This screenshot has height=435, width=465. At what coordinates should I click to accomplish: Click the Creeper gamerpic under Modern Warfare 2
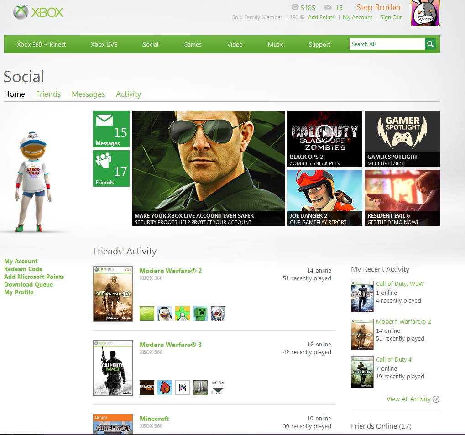pyautogui.click(x=200, y=314)
